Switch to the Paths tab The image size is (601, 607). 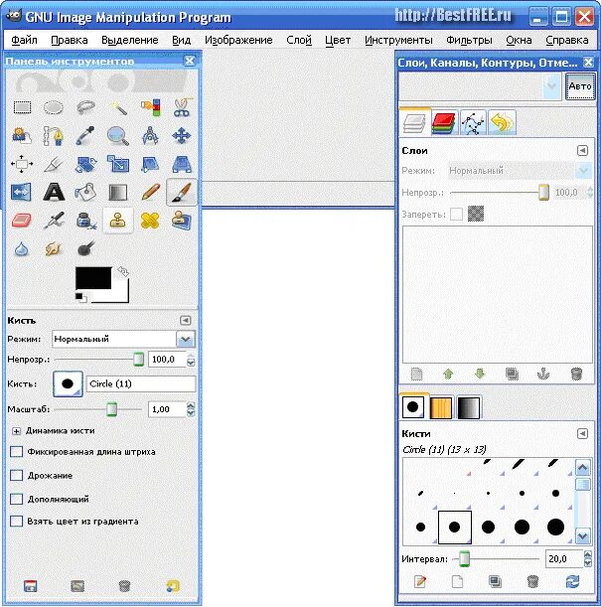pyautogui.click(x=473, y=123)
